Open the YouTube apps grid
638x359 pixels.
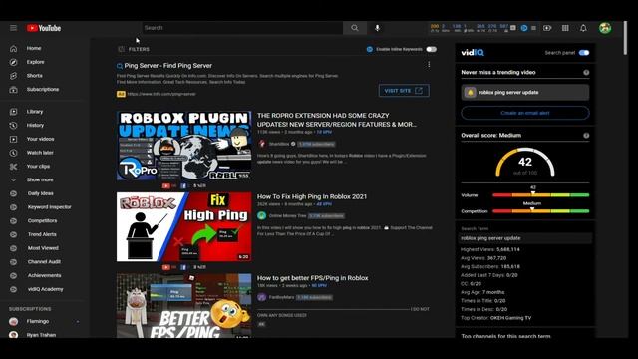point(565,28)
